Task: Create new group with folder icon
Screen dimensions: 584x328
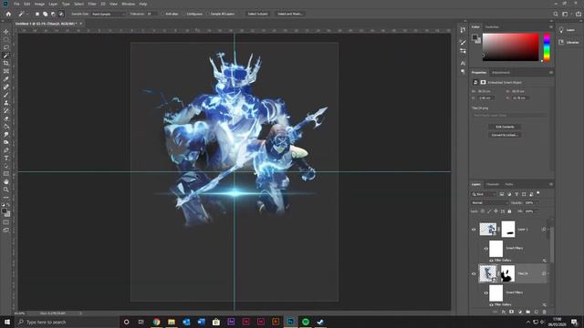Action: (527, 312)
